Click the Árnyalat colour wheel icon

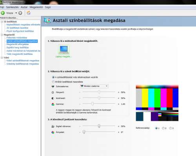coord(53,132)
